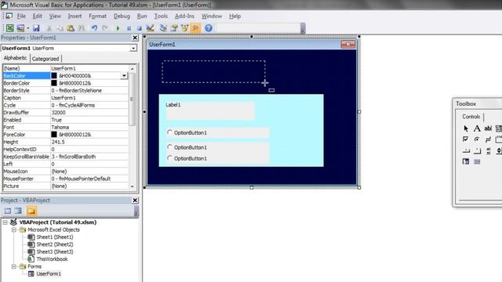Click the BackColor dark swatch
This screenshot has height=282, width=502.
(x=54, y=76)
